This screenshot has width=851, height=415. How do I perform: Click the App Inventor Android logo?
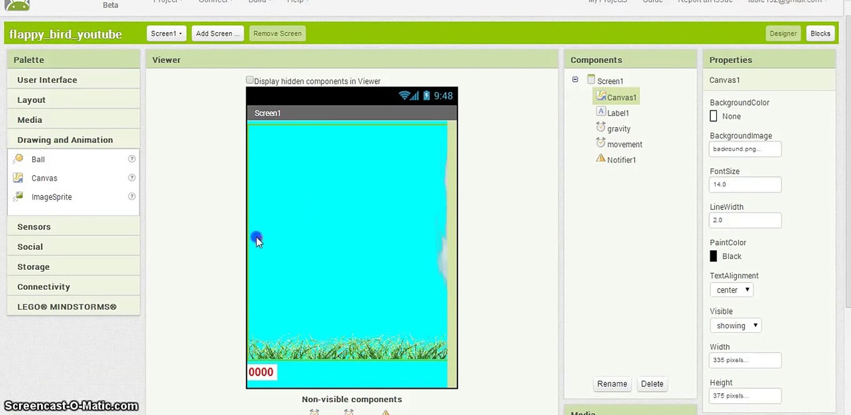[x=17, y=5]
